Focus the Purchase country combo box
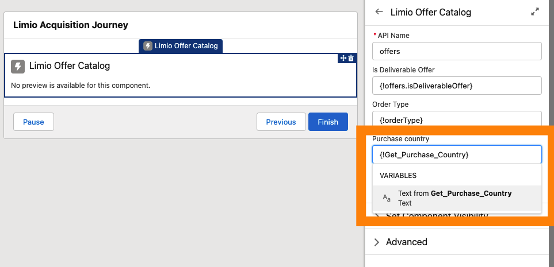 pos(457,154)
